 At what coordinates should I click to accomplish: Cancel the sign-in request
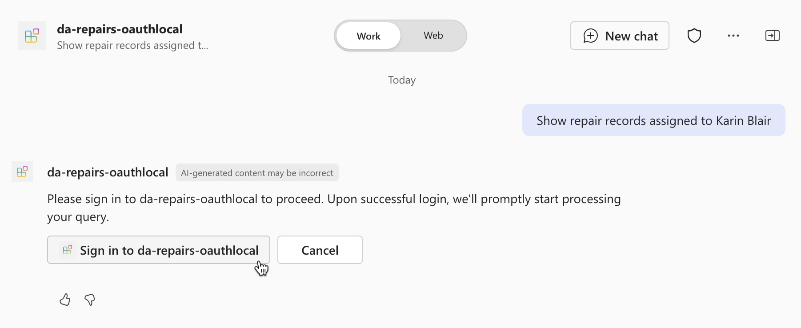pos(320,250)
